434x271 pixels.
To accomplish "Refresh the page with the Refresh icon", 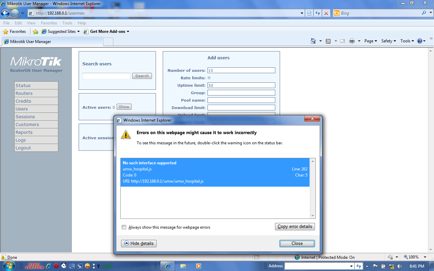I will click(x=318, y=13).
